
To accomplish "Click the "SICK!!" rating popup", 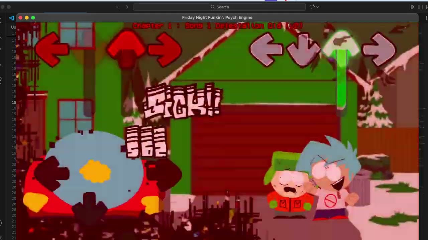I will click(x=183, y=101).
